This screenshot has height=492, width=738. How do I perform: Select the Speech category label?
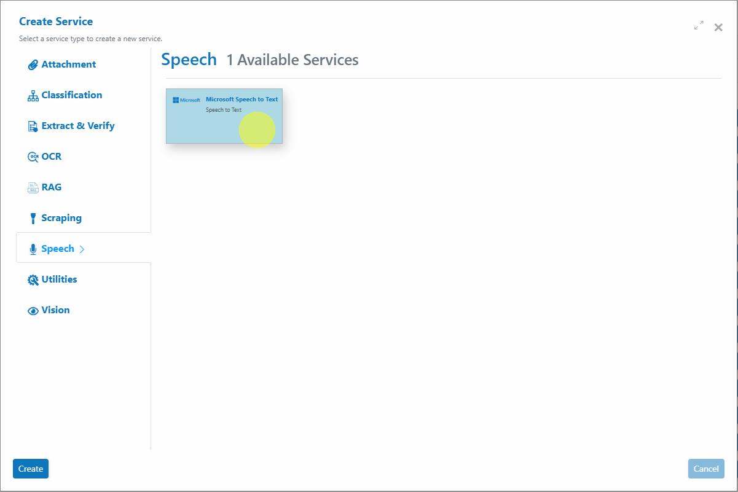(58, 249)
